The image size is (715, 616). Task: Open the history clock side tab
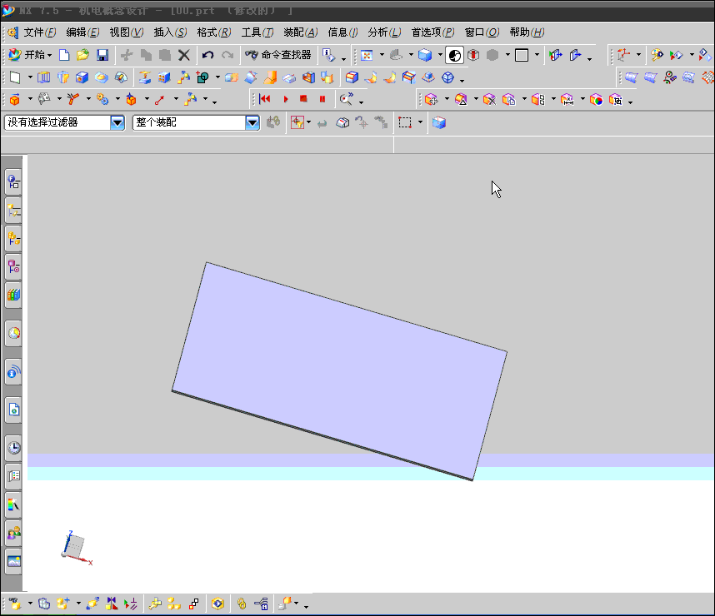(13, 448)
